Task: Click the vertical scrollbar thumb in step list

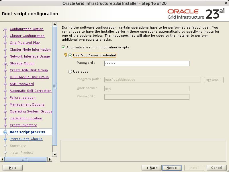Action: click(x=55, y=86)
